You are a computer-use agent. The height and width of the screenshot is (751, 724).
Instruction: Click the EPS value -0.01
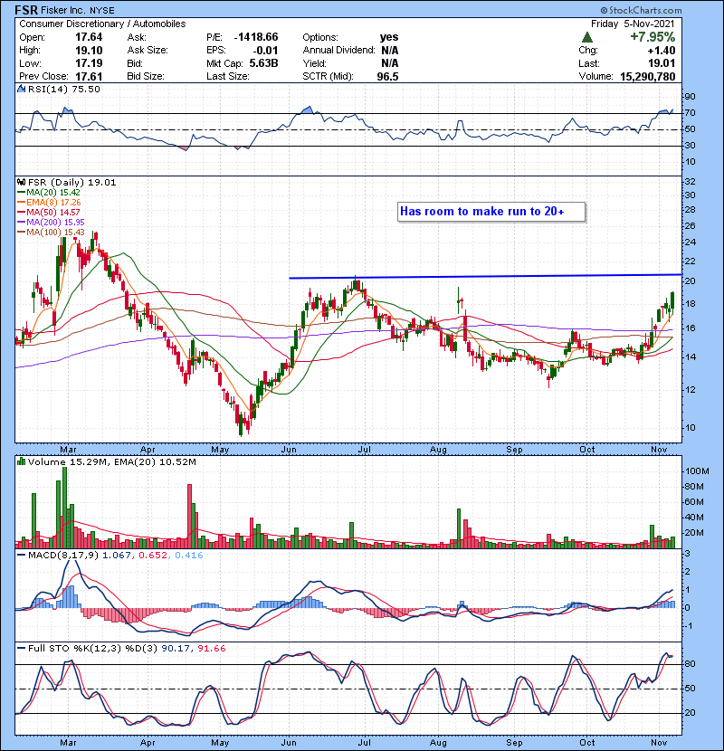(x=265, y=51)
